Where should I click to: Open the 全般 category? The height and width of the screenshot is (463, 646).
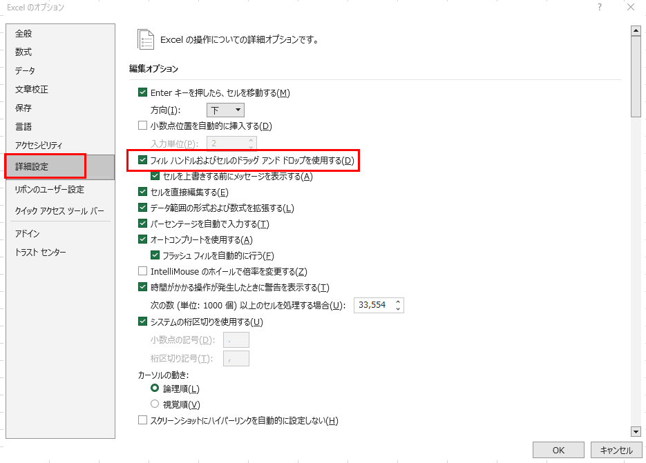(23, 34)
